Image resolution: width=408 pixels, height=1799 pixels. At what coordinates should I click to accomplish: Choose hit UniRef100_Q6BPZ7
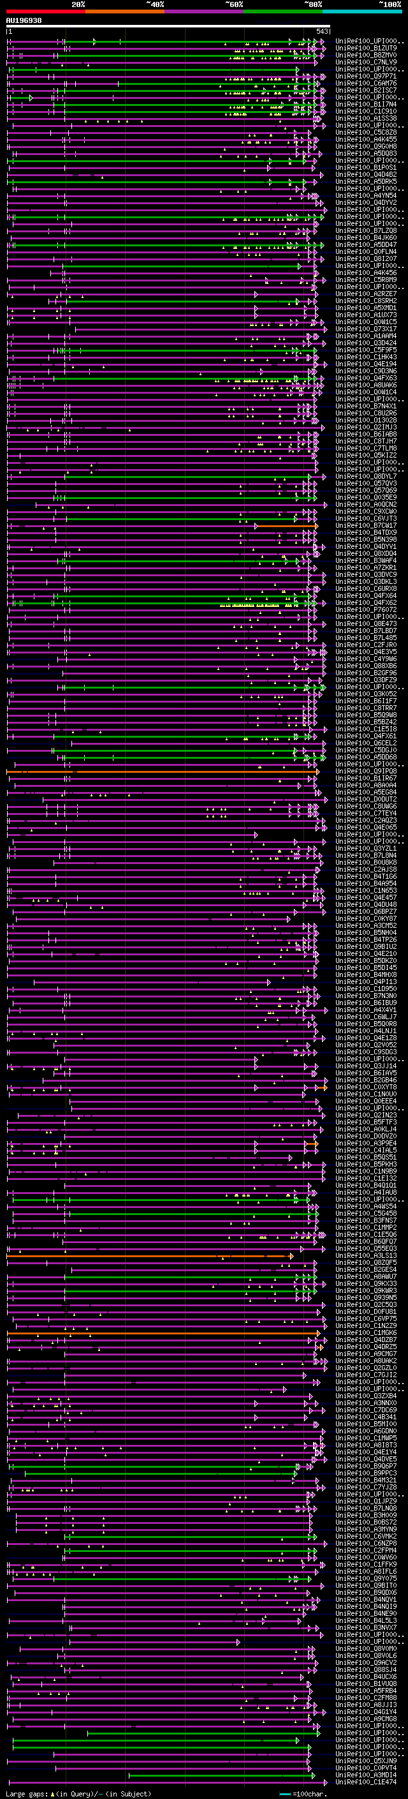tap(366, 912)
